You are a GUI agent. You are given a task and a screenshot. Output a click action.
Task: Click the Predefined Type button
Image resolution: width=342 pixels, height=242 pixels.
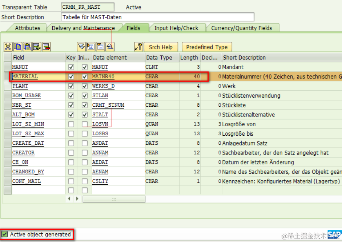pyautogui.click(x=207, y=47)
